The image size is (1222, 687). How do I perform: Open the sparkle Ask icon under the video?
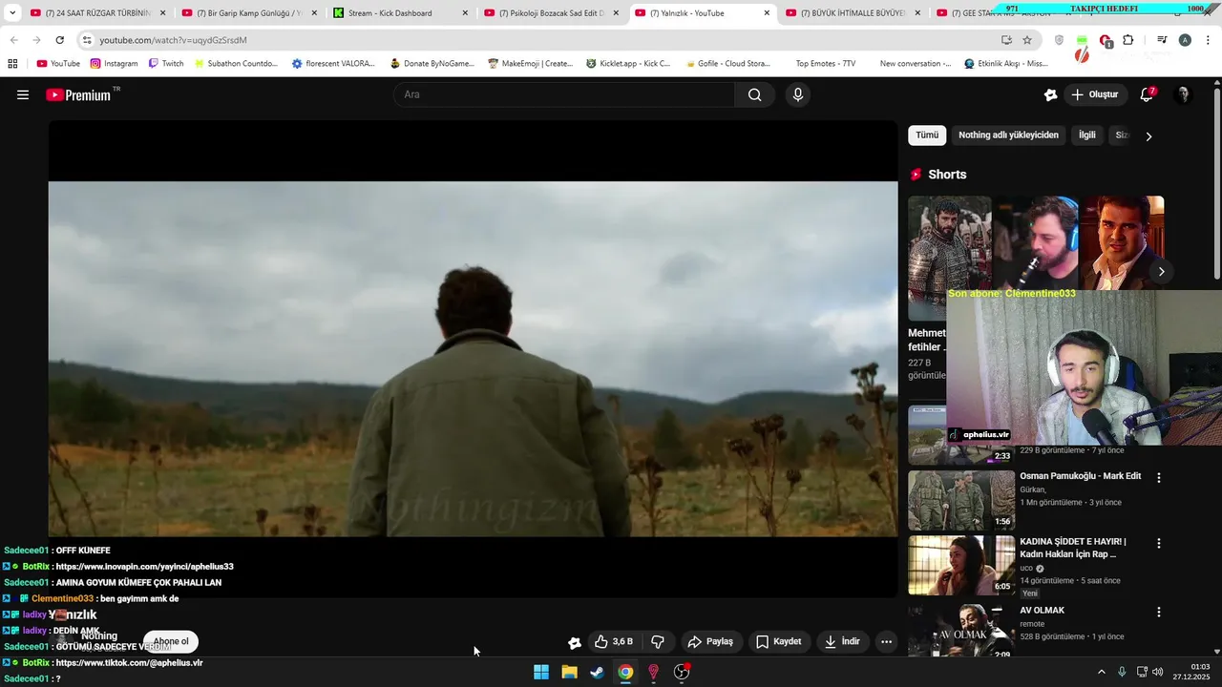(x=574, y=642)
